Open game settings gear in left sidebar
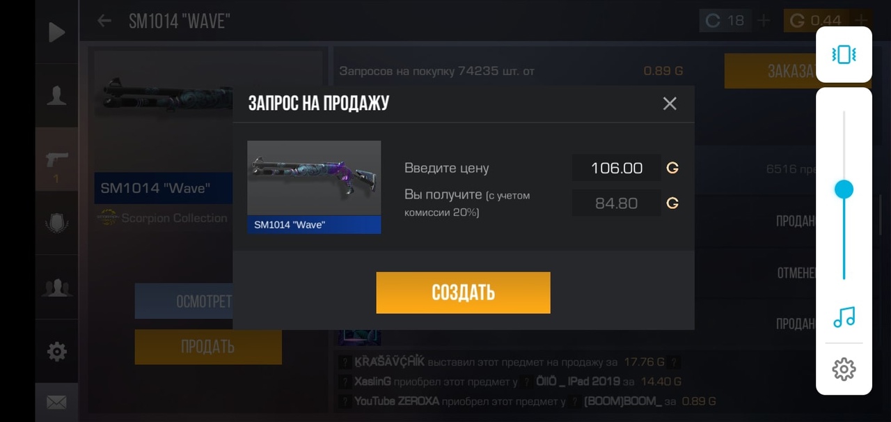The image size is (891, 422). pos(56,351)
